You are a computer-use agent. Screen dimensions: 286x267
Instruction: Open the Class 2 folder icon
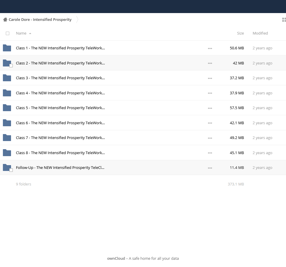point(7,63)
